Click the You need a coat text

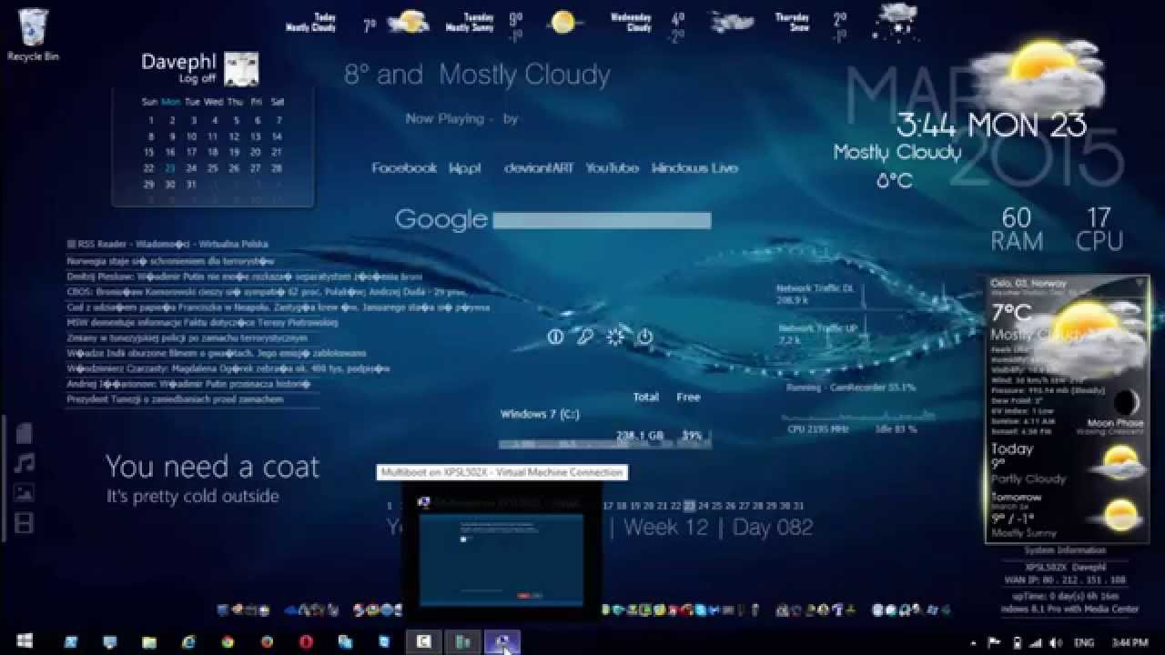point(213,467)
